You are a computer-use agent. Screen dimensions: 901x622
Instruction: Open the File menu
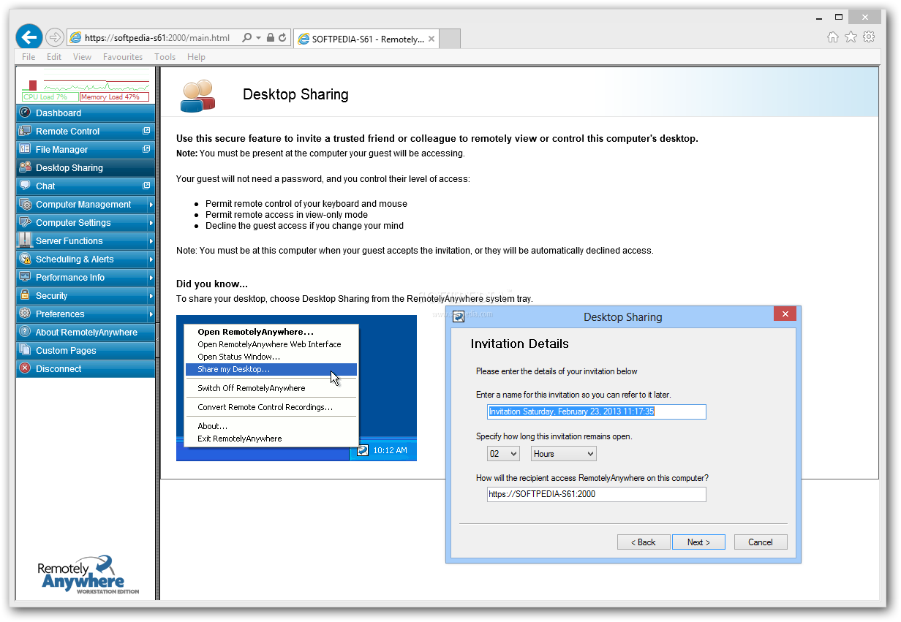pos(29,57)
